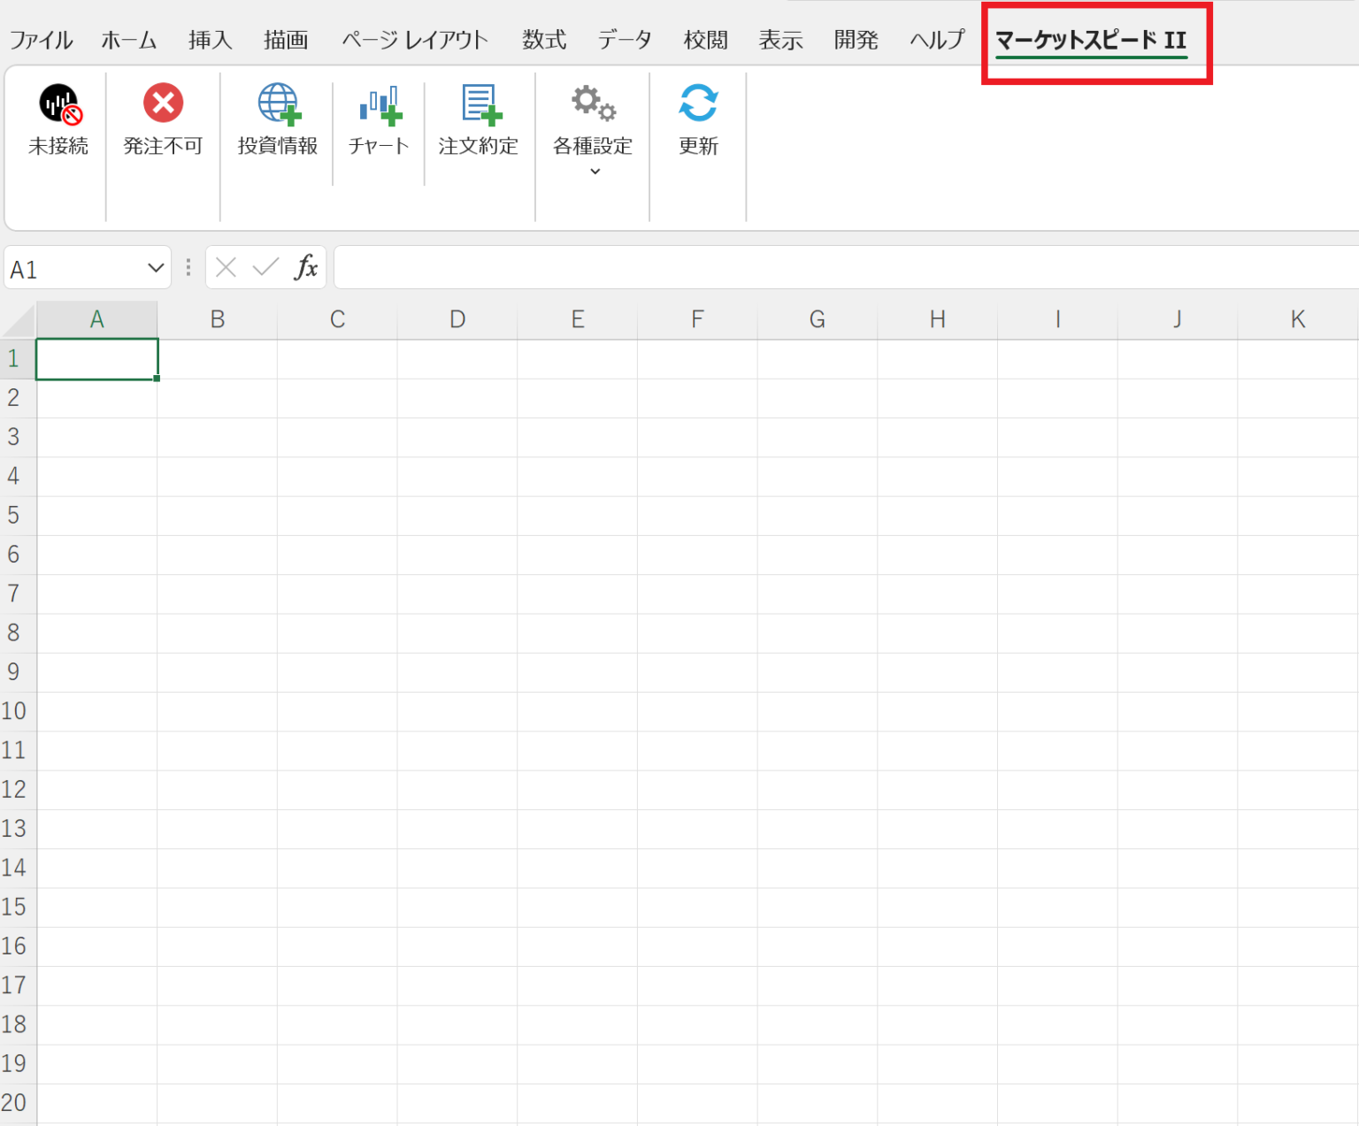
Task: Switch to the ホーム tab
Action: tap(129, 40)
